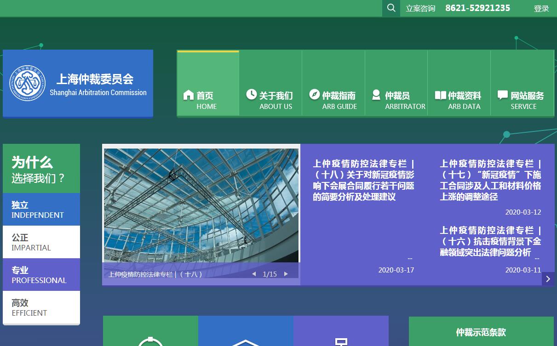Open the 仲裁员 ARBITRATOR menu

[x=396, y=83]
